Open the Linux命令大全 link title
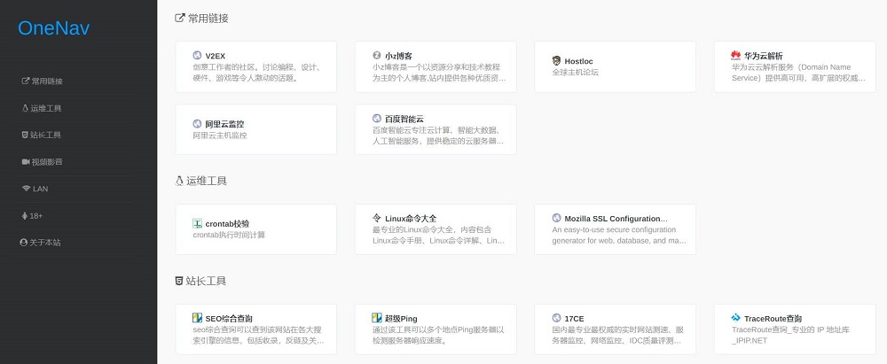887x364 pixels. [411, 219]
